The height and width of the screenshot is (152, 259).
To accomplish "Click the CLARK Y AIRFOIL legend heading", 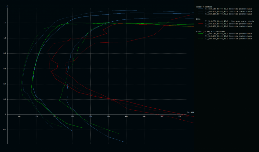I will (x=204, y=6).
